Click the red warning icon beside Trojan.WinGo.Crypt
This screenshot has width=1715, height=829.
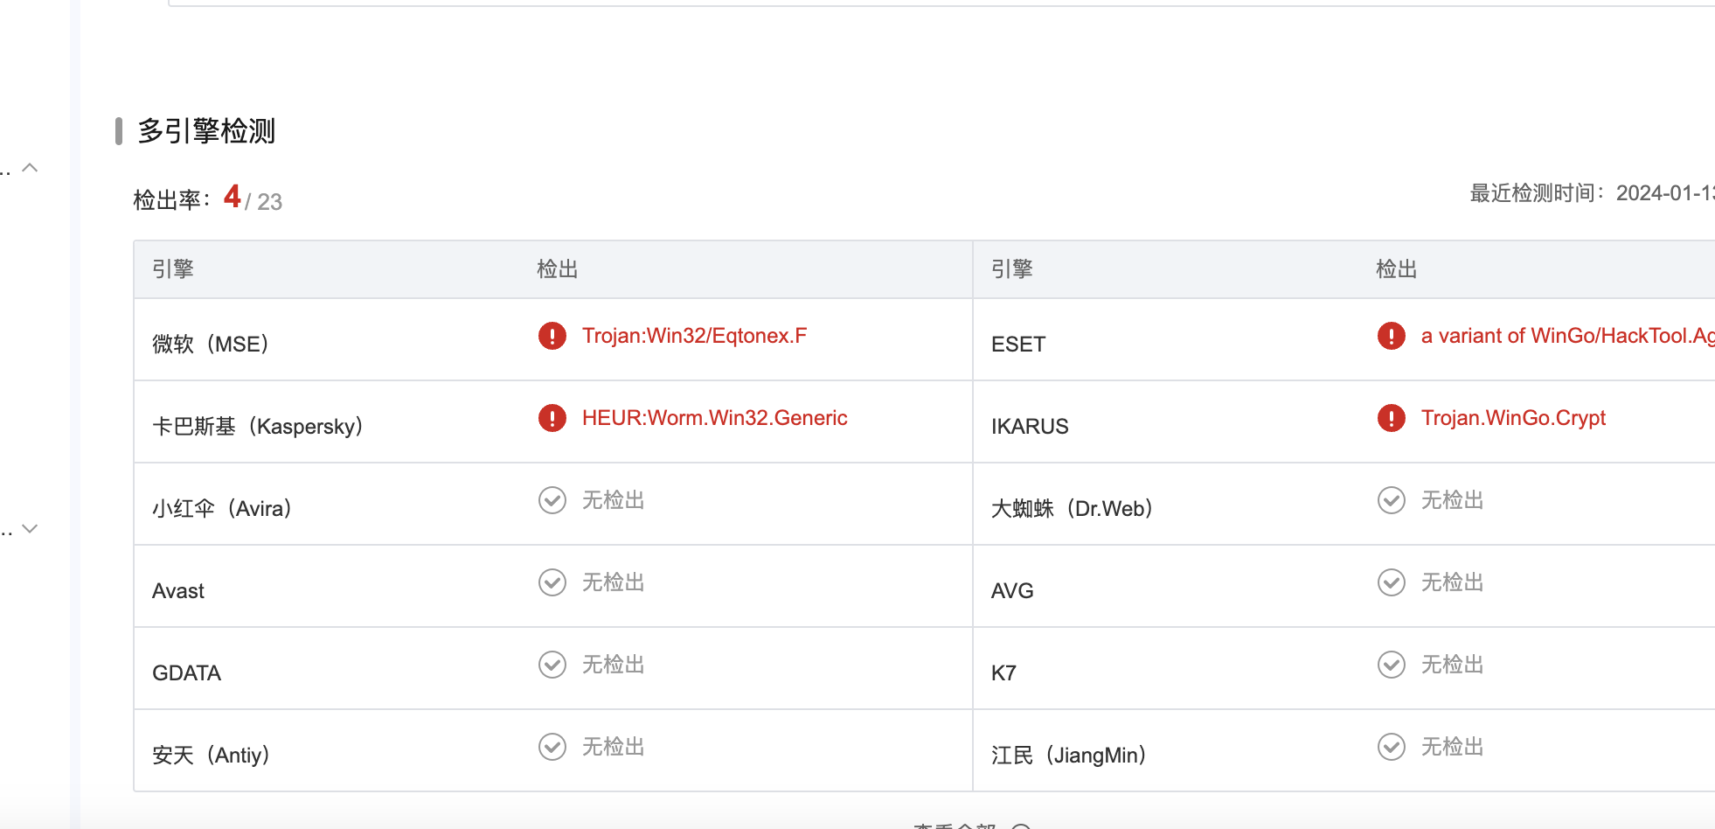click(x=1391, y=418)
